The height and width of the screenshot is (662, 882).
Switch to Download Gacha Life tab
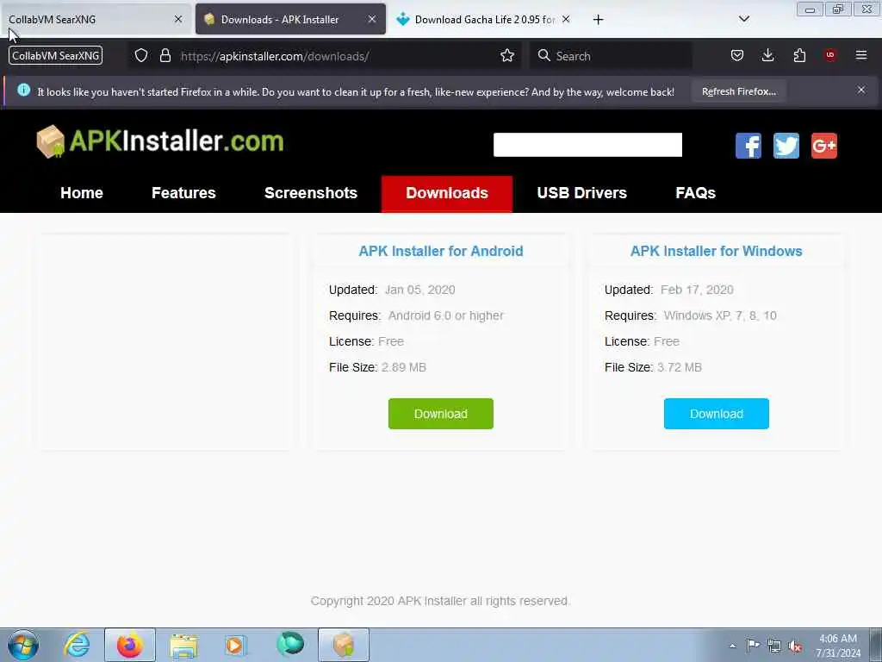[485, 19]
